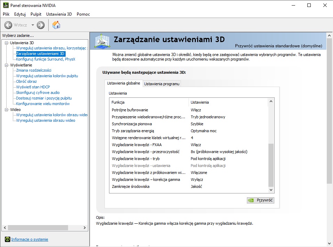Select Zamknięcie środowiska row
The image size is (333, 247).
189,186
